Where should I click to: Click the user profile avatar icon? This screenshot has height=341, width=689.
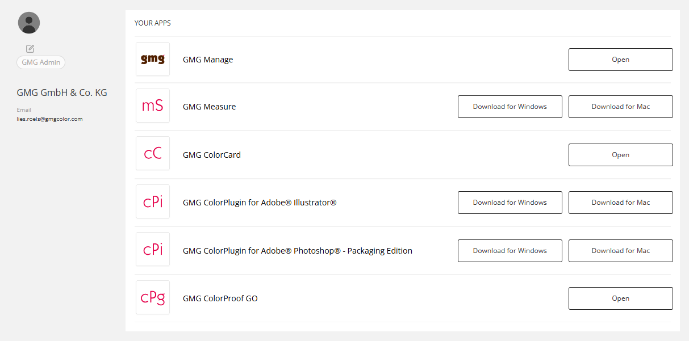click(29, 23)
